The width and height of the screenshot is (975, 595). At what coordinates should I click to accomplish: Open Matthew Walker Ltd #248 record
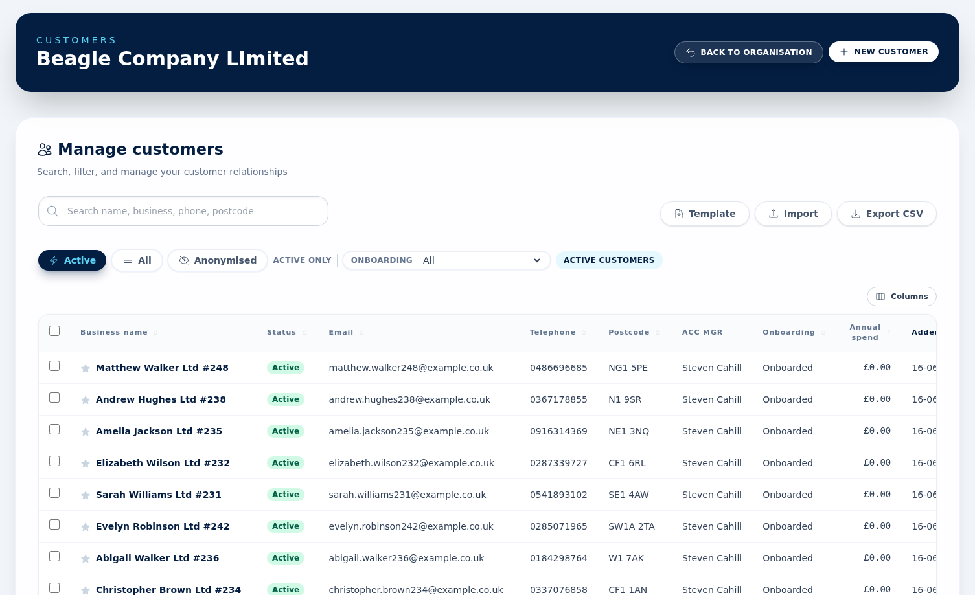click(162, 368)
